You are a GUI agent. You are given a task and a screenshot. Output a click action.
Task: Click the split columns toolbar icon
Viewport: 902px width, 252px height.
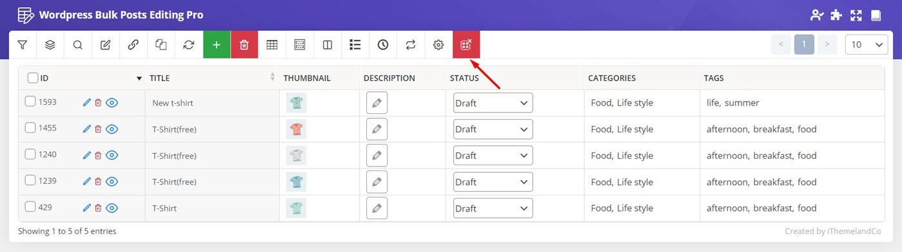coord(328,45)
